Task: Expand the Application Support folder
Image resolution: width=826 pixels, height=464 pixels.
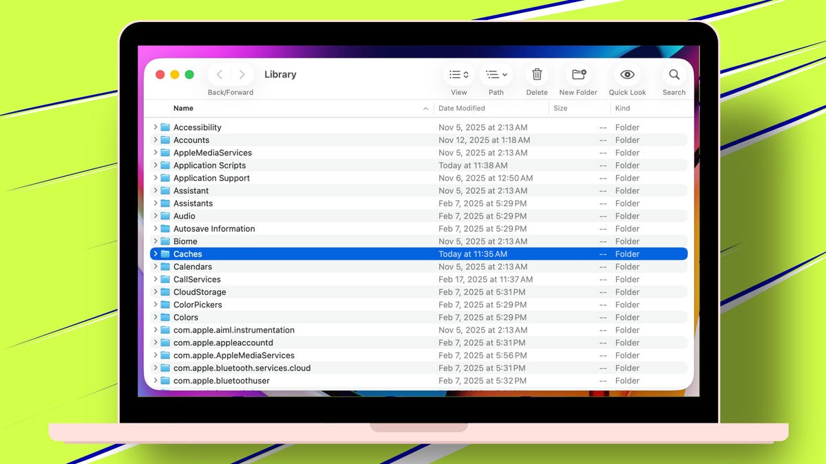Action: pyautogui.click(x=155, y=177)
